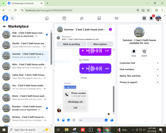
Task: Expand Privacy & support section
Action: tap(139, 82)
